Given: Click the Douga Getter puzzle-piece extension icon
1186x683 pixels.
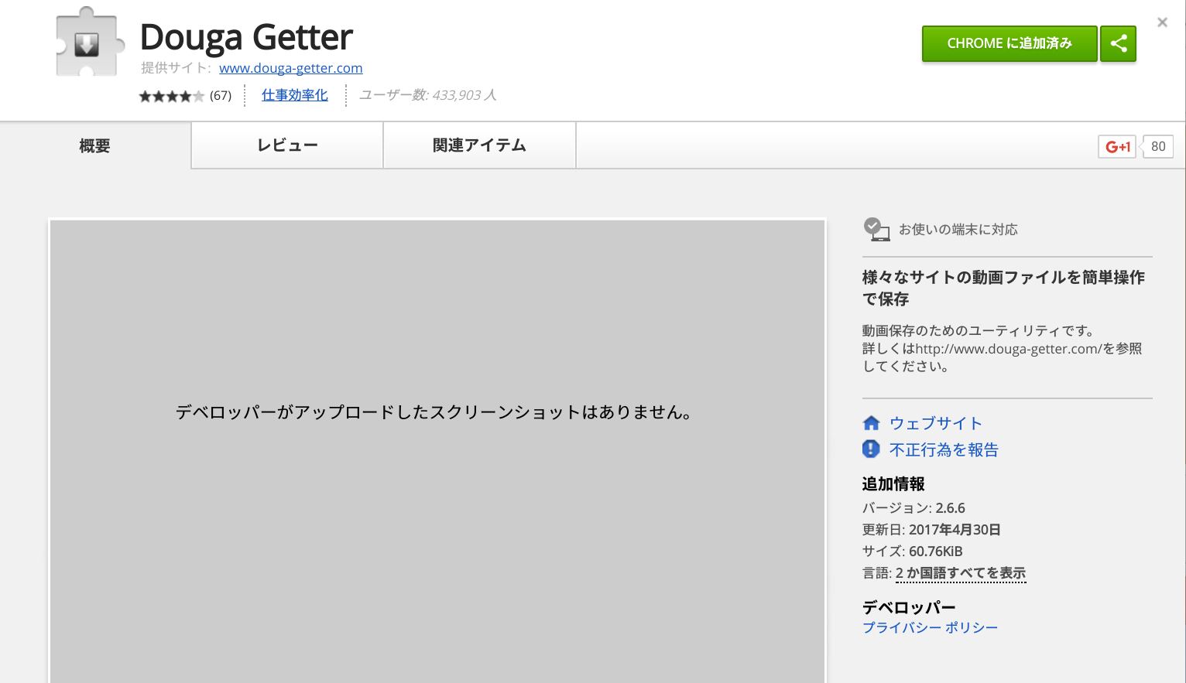Looking at the screenshot, I should [x=90, y=43].
